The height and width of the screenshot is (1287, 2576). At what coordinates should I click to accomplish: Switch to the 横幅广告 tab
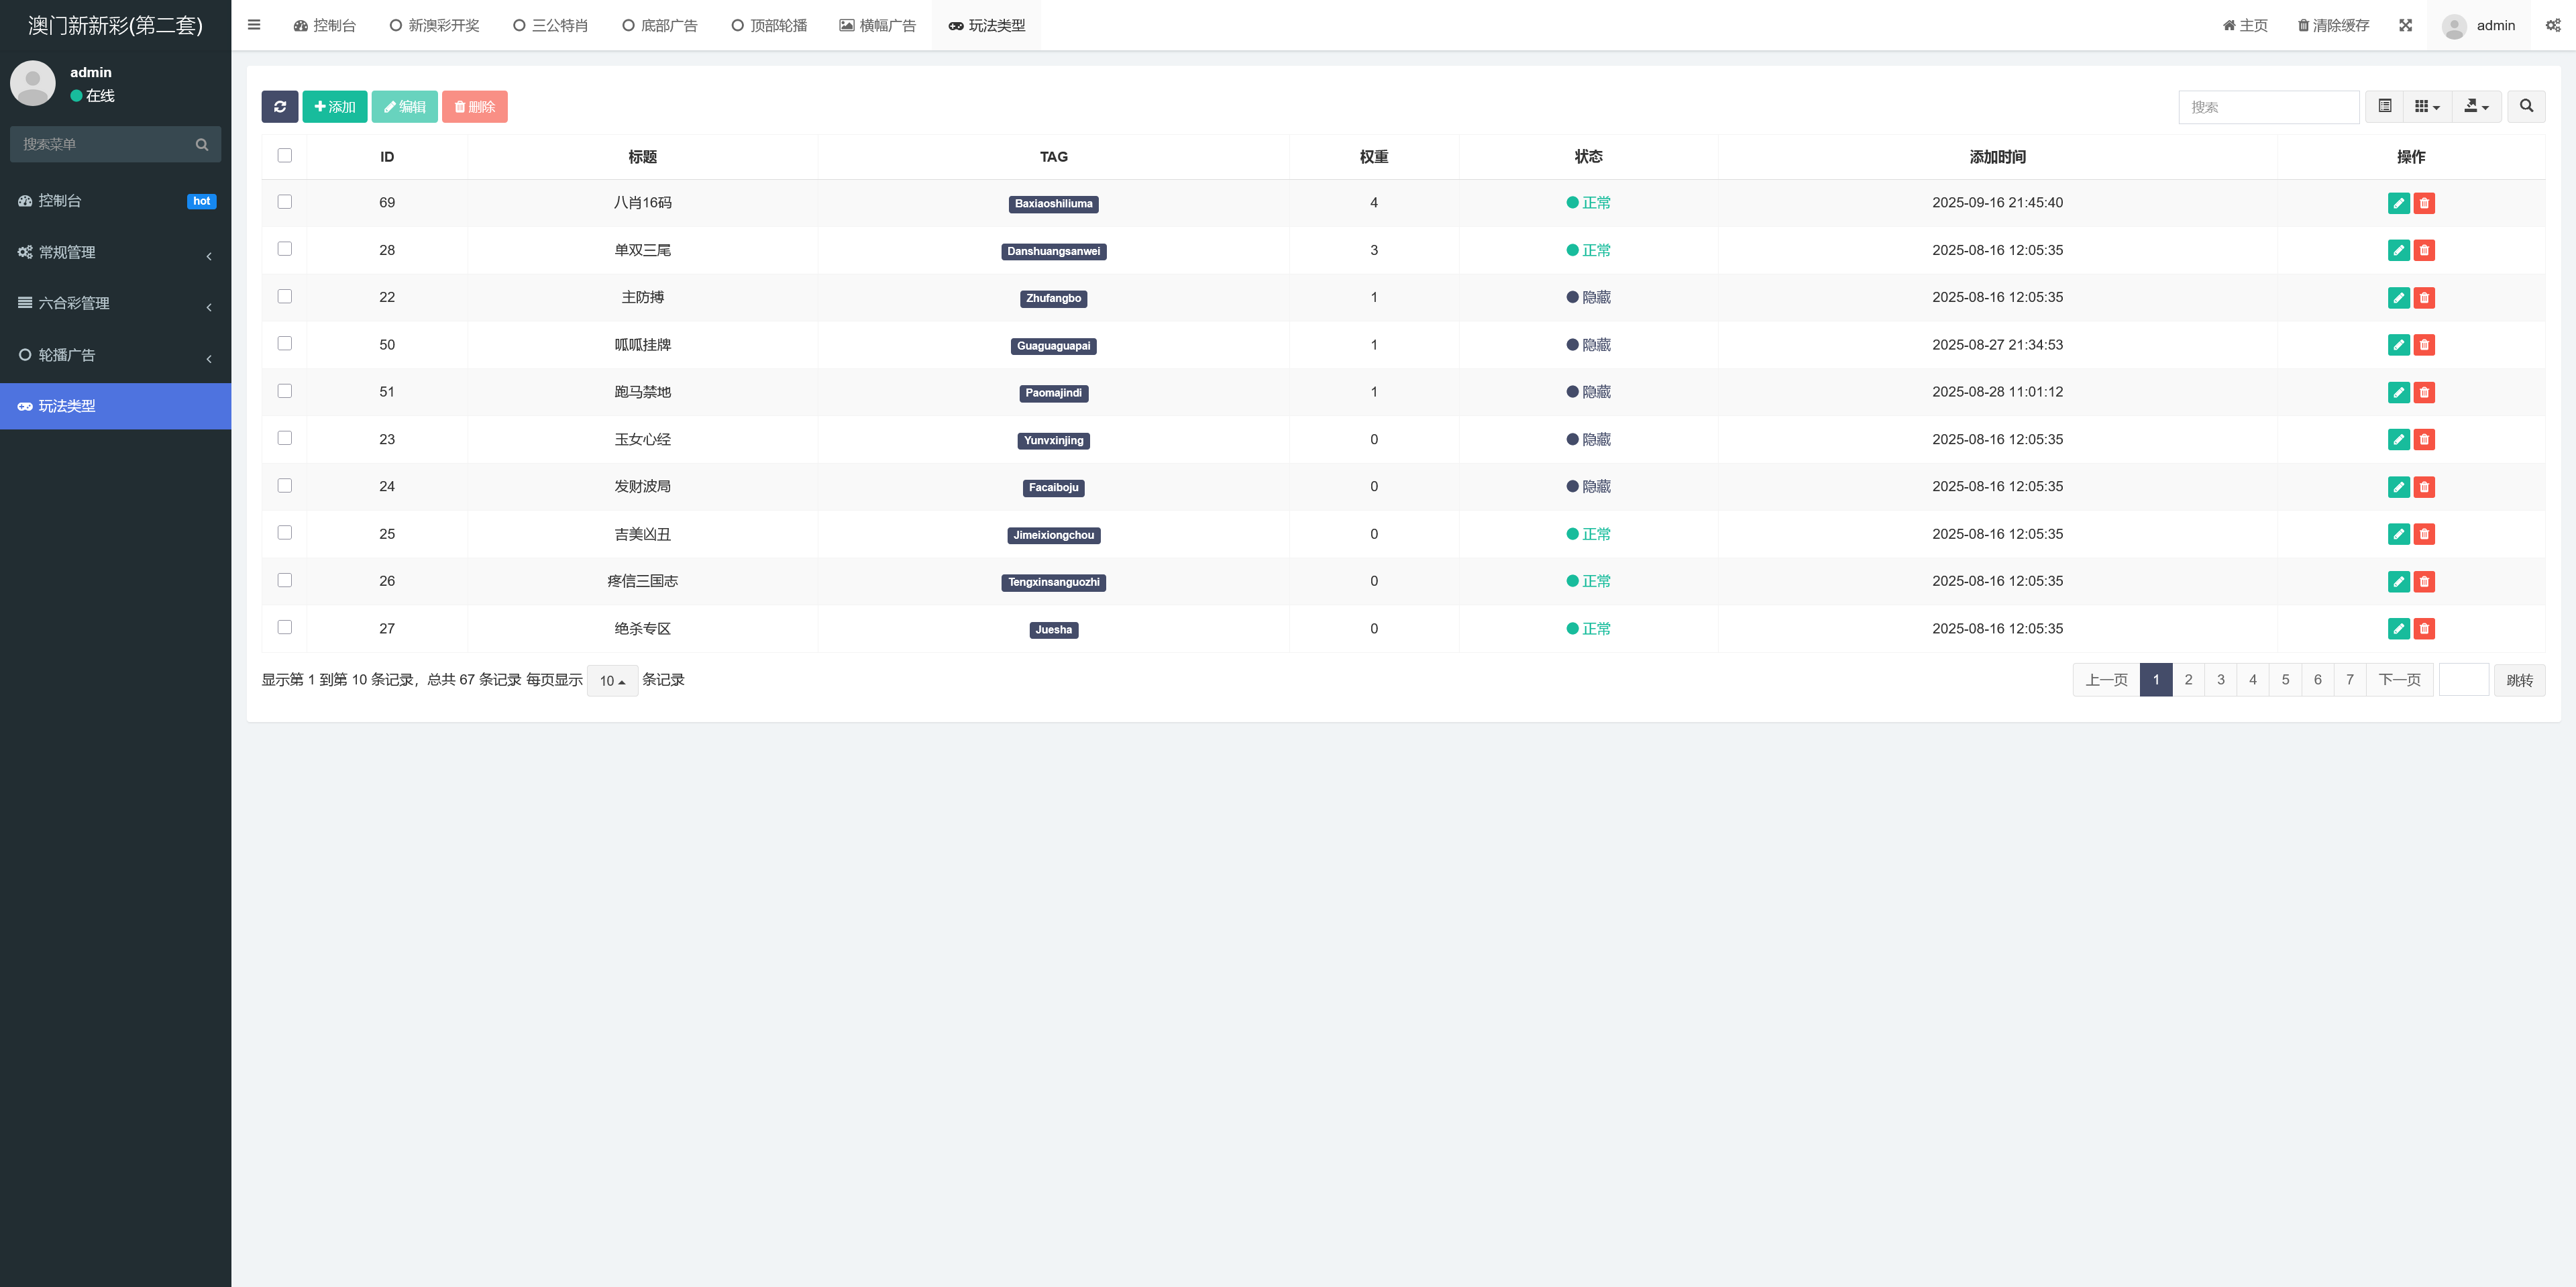click(877, 25)
